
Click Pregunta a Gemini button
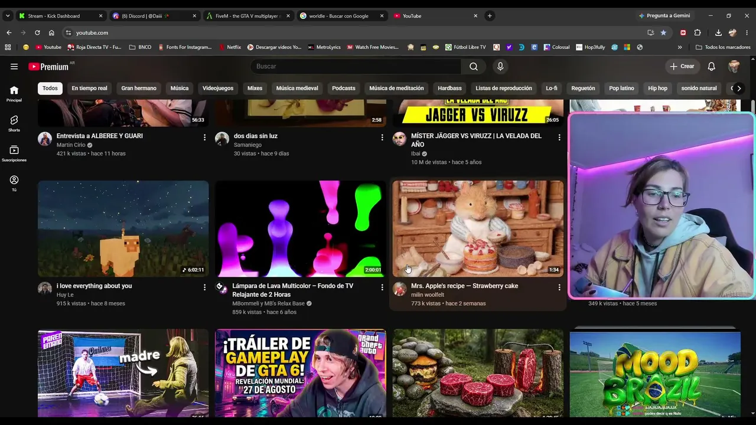[x=664, y=16]
